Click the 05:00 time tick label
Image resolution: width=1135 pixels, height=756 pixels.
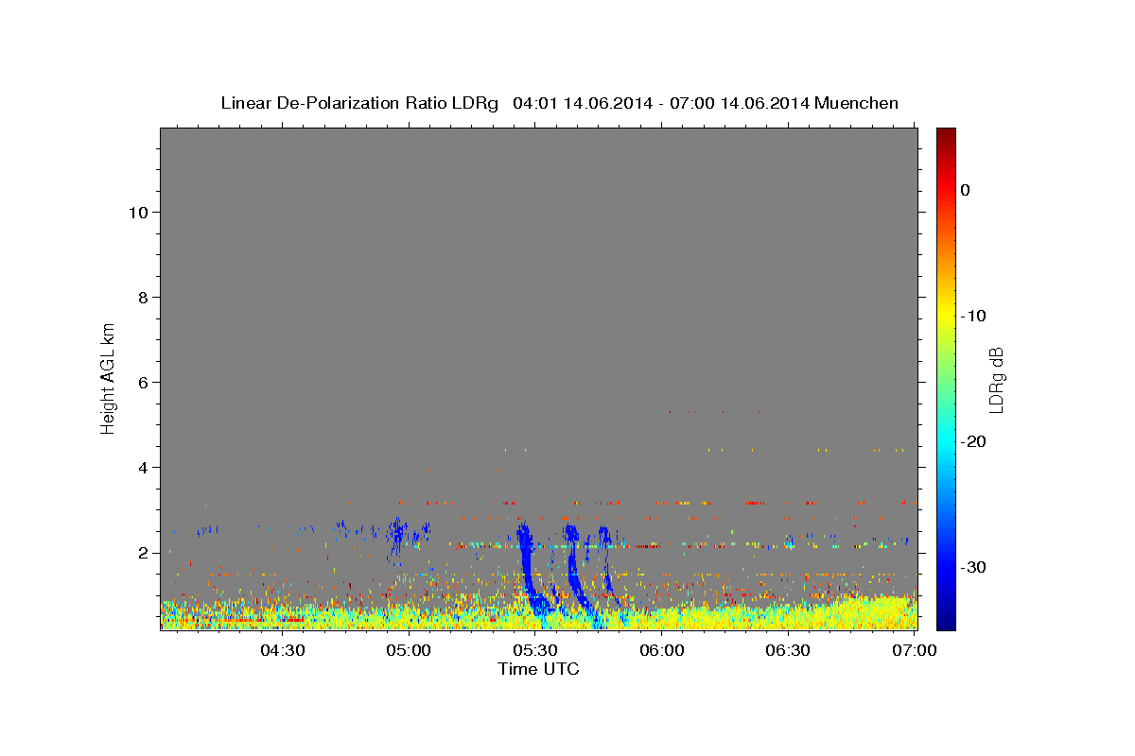[409, 651]
